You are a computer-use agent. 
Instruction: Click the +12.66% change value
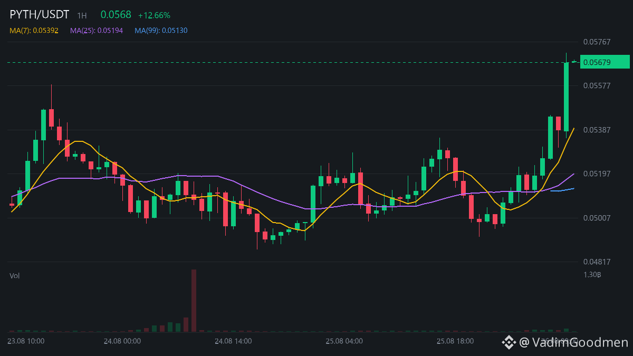(154, 15)
